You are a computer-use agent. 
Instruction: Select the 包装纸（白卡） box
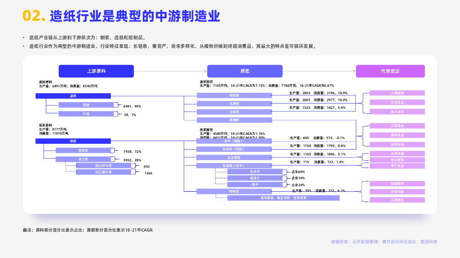[234, 166]
